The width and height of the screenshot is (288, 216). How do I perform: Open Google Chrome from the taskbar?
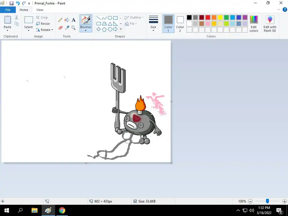pyautogui.click(x=62, y=210)
